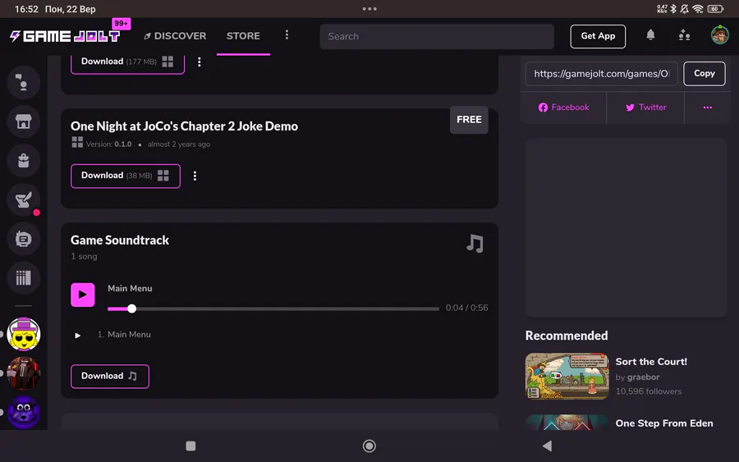Download the 38 MB Joke Demo
Screen dimensions: 739x462
(126, 176)
